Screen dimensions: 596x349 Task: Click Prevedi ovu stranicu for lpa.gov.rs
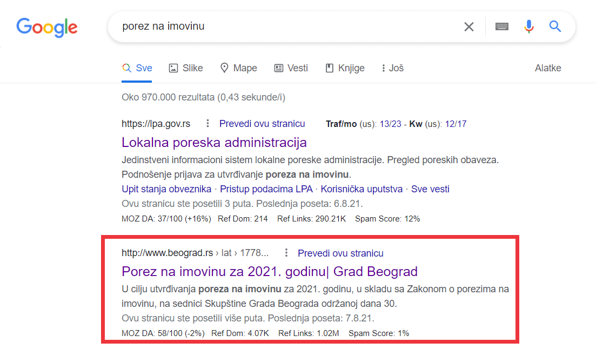coord(262,124)
